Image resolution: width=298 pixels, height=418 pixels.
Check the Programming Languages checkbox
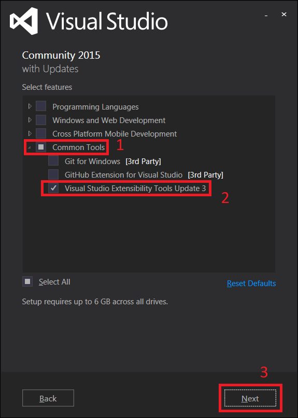[x=41, y=106]
